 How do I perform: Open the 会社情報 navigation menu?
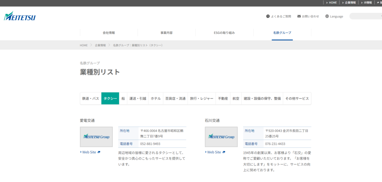[x=109, y=33]
